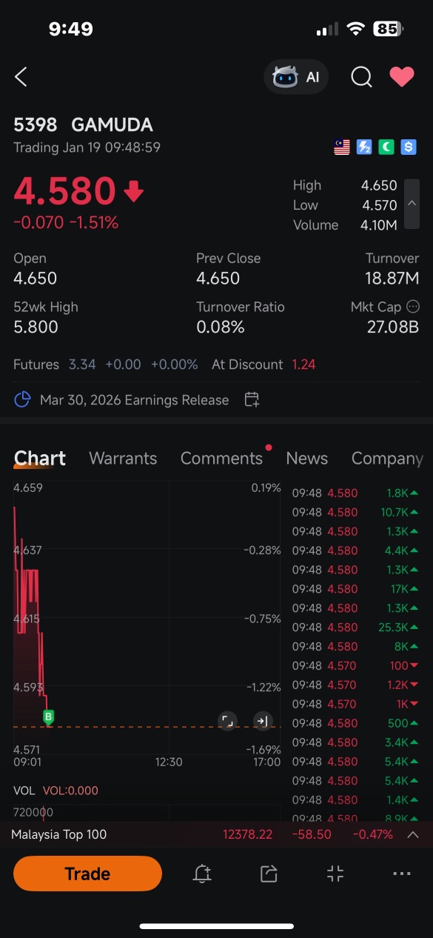Image resolution: width=433 pixels, height=938 pixels.
Task: Tap the shrink view icon in bottom bar
Action: pos(335,874)
